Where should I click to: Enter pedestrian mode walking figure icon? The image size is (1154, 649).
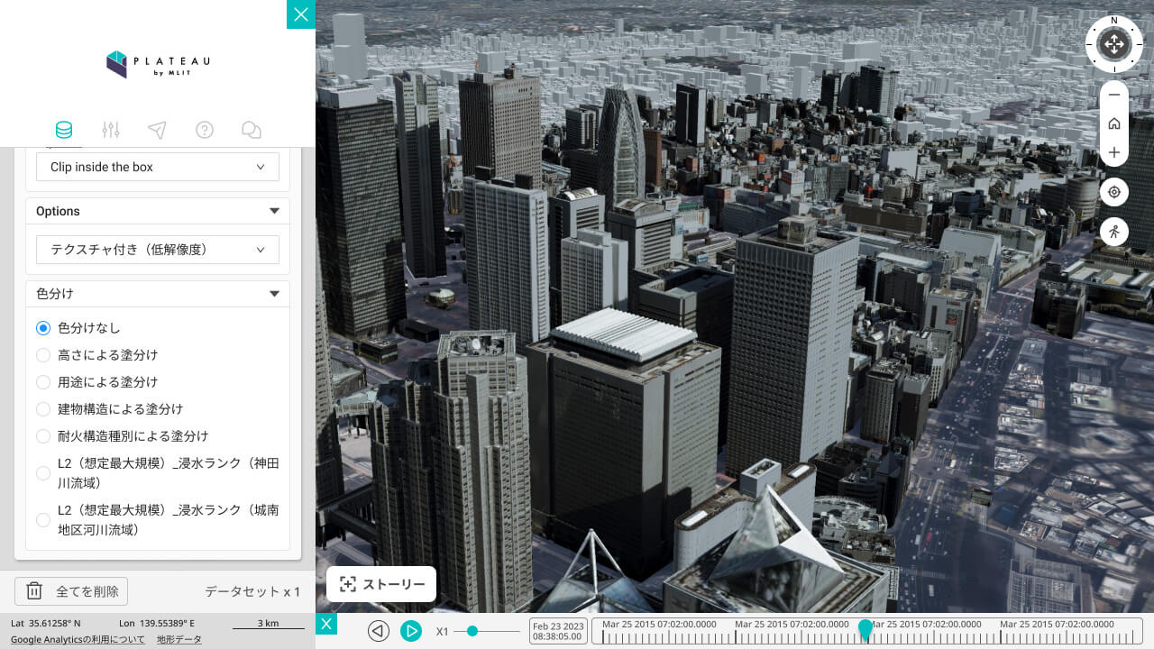1114,232
